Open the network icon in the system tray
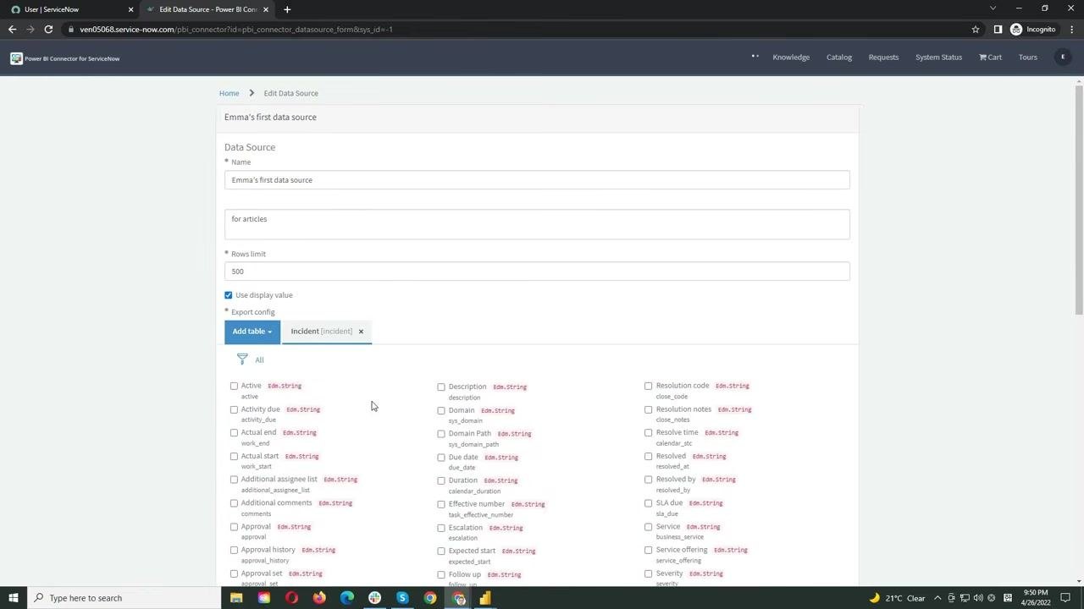Image resolution: width=1084 pixels, height=609 pixels. coord(965,598)
